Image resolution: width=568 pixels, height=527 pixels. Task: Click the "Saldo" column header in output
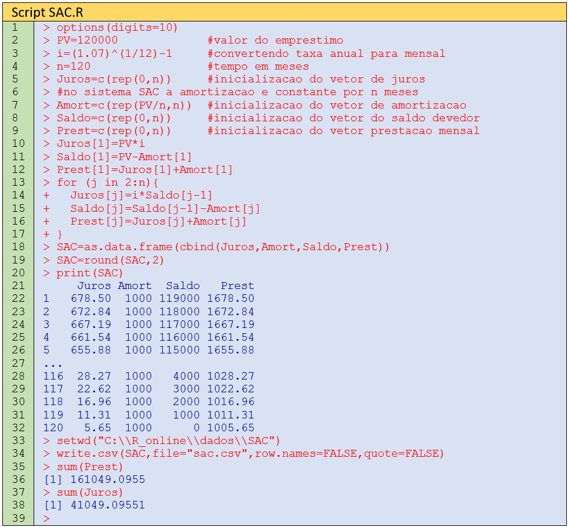183,286
